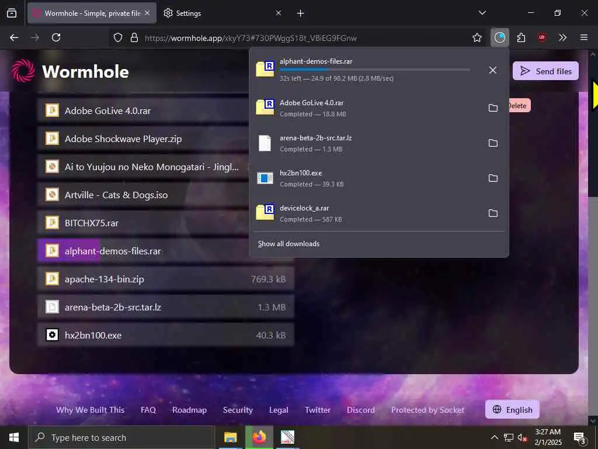Go forward to the next page

[35, 37]
